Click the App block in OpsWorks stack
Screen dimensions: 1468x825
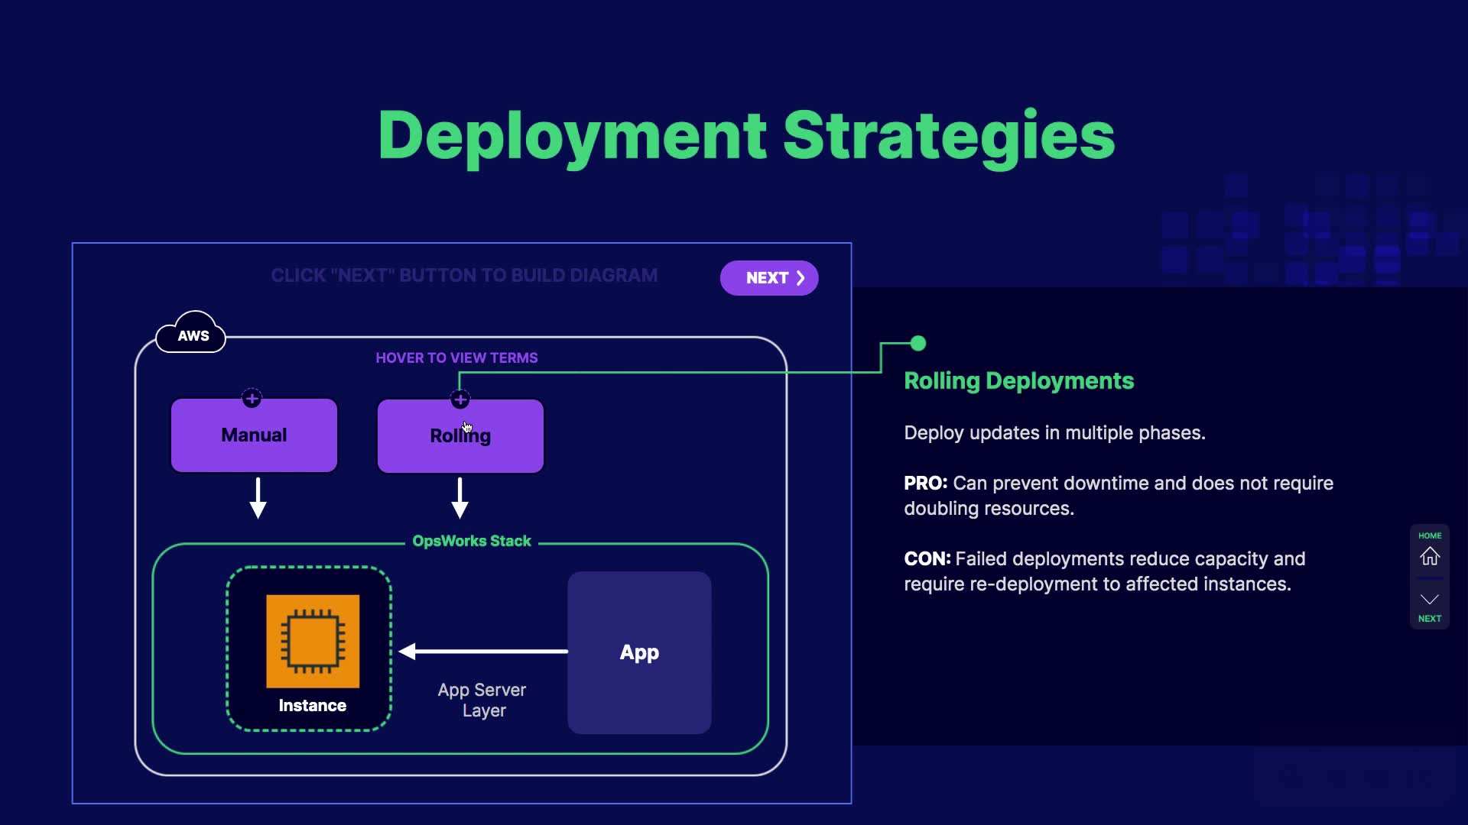(639, 652)
